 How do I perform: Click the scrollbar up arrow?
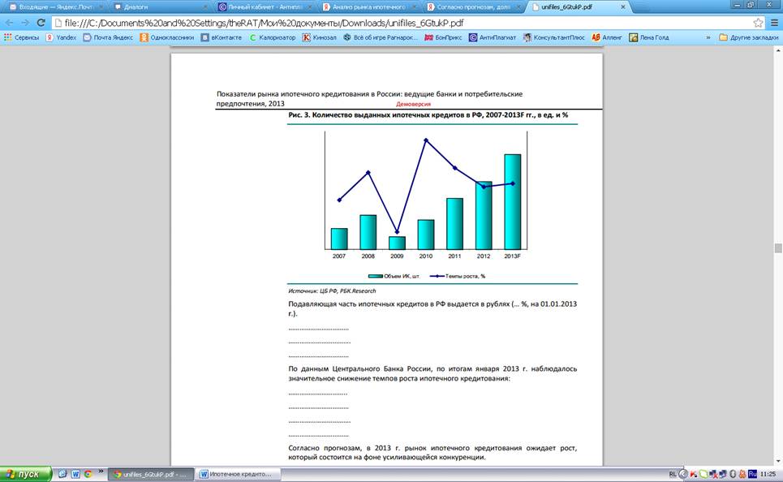tap(778, 50)
